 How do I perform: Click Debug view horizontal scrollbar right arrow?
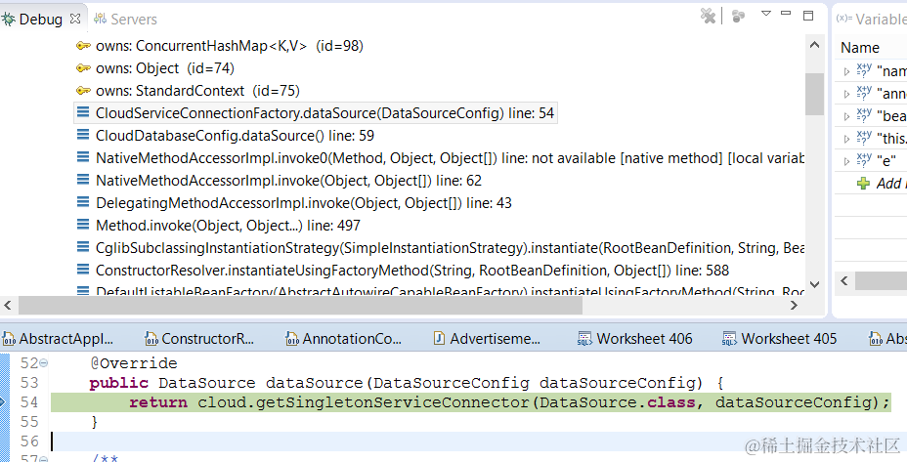[795, 306]
